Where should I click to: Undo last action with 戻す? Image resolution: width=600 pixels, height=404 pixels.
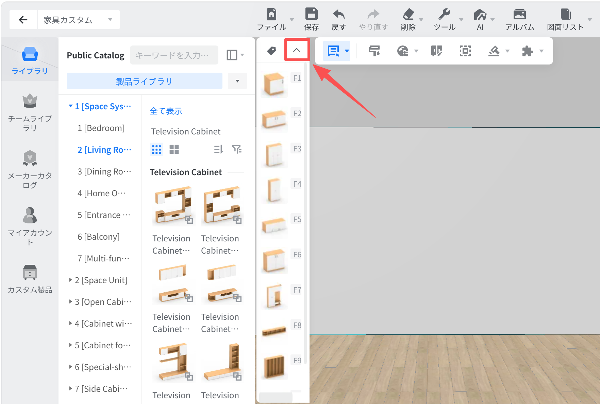[338, 19]
